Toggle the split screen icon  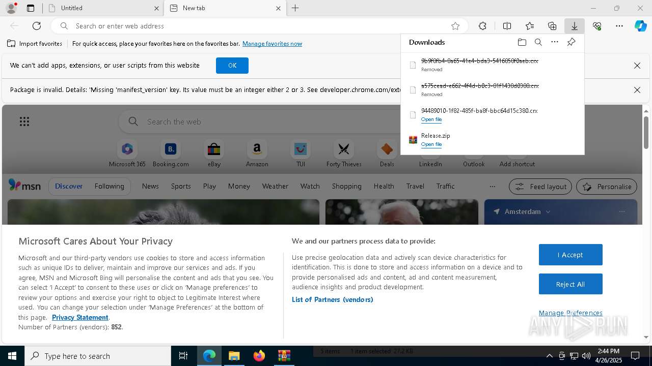pyautogui.click(x=507, y=26)
